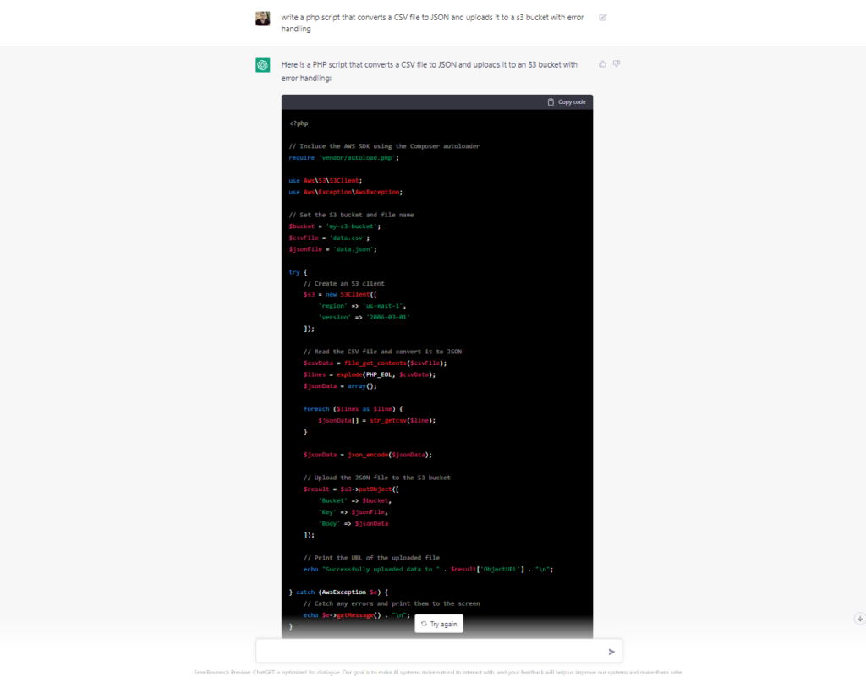
Task: Click the response intro text above the code
Action: click(x=430, y=70)
